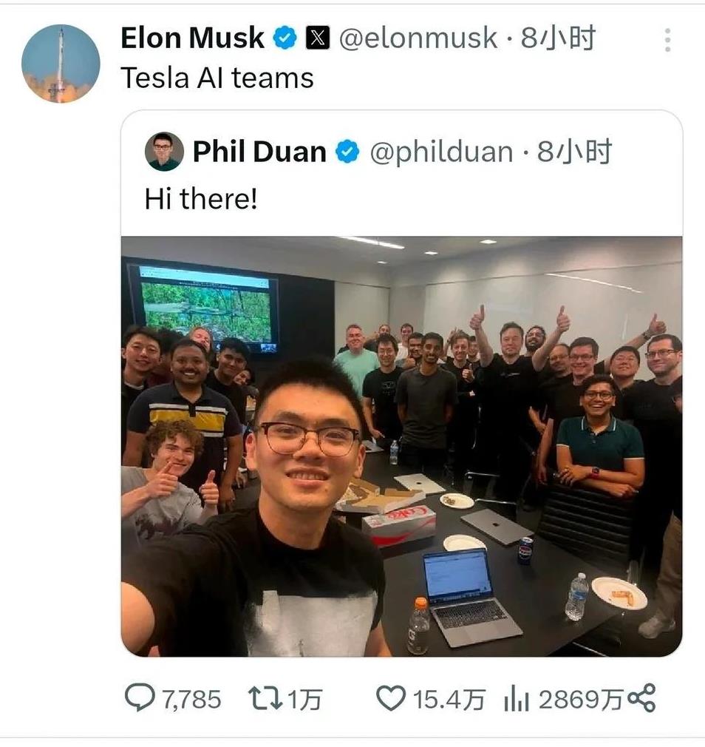This screenshot has width=705, height=747.
Task: Click the X affiliation badge icon
Action: click(x=318, y=38)
